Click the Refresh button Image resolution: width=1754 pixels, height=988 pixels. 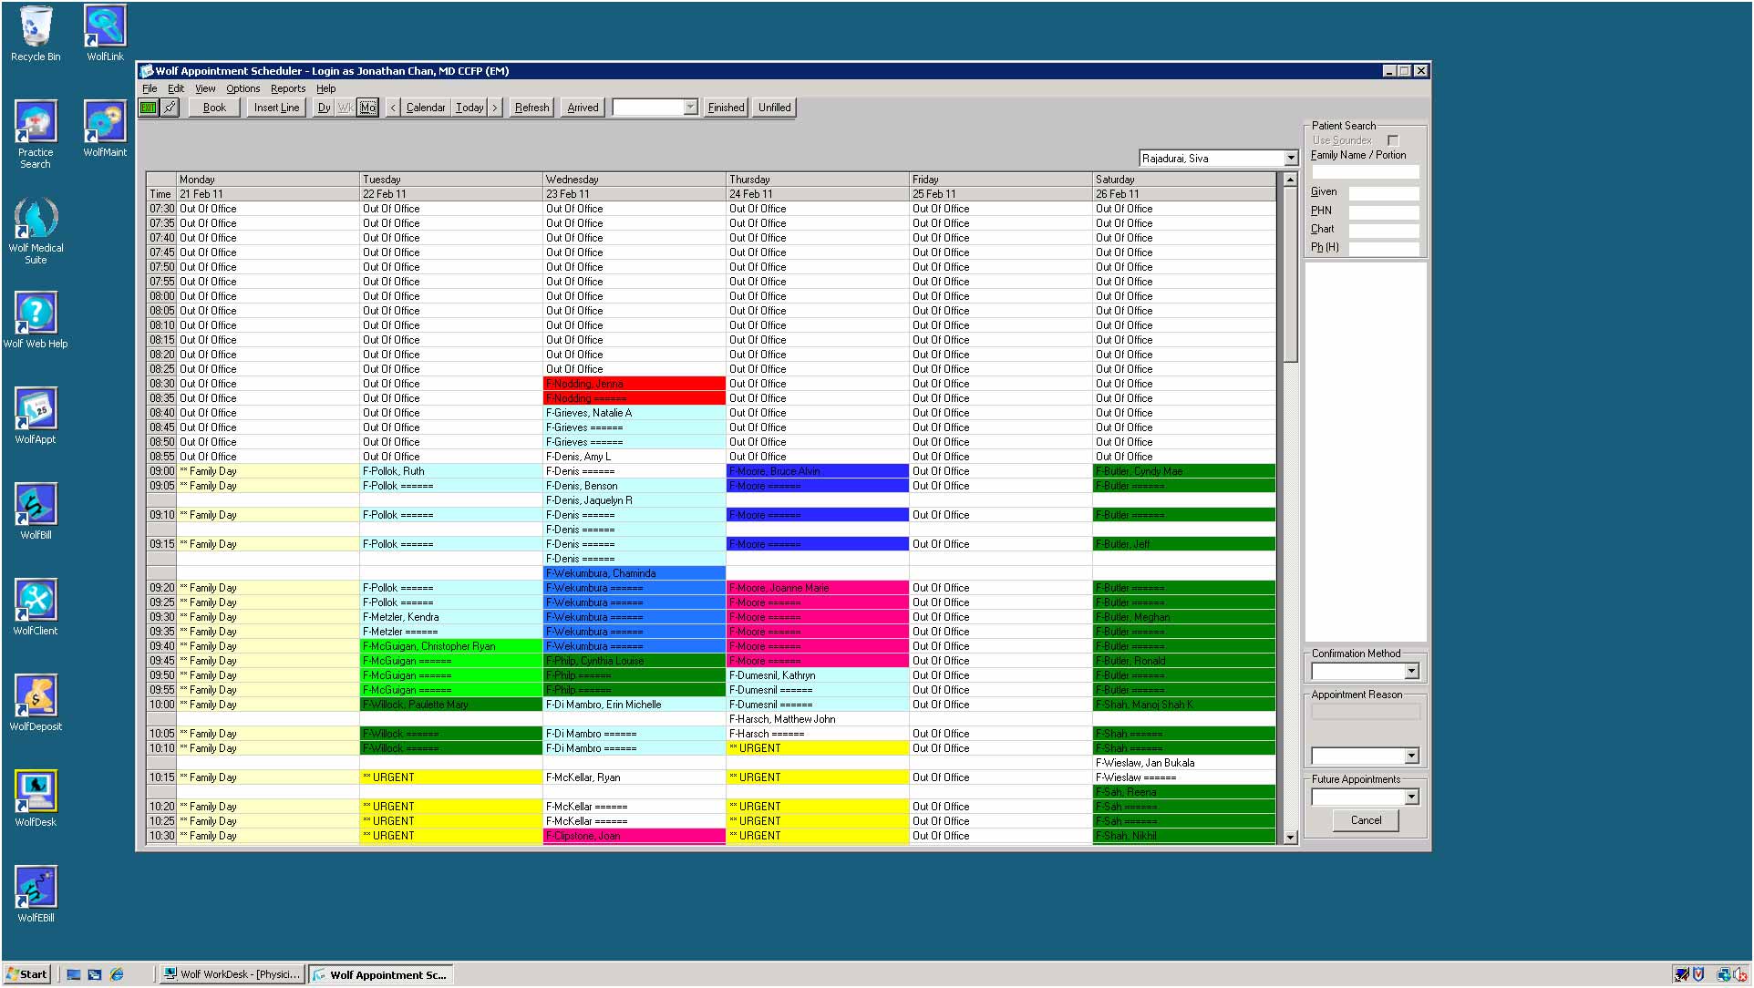531,108
